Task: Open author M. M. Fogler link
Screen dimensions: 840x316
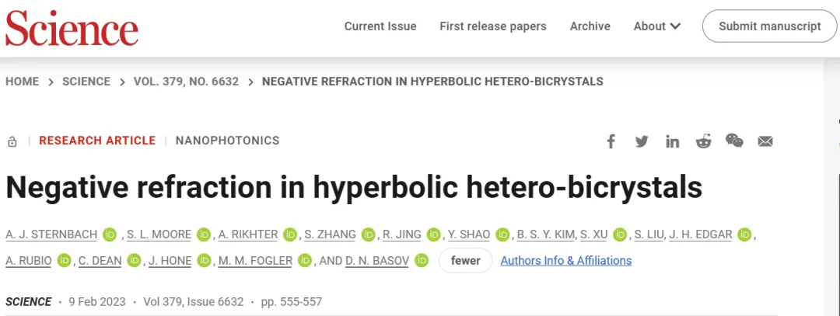Action: (x=255, y=261)
